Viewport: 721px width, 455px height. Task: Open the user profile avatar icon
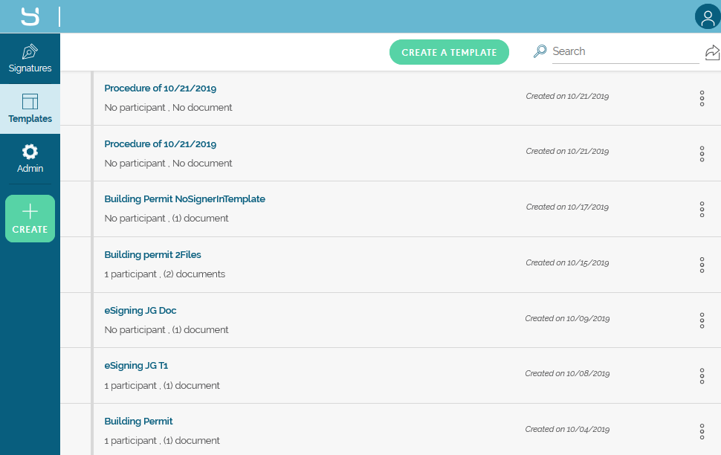(707, 16)
